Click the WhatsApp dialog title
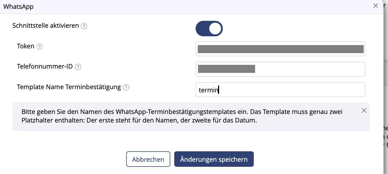The image size is (388, 174). pyautogui.click(x=18, y=7)
